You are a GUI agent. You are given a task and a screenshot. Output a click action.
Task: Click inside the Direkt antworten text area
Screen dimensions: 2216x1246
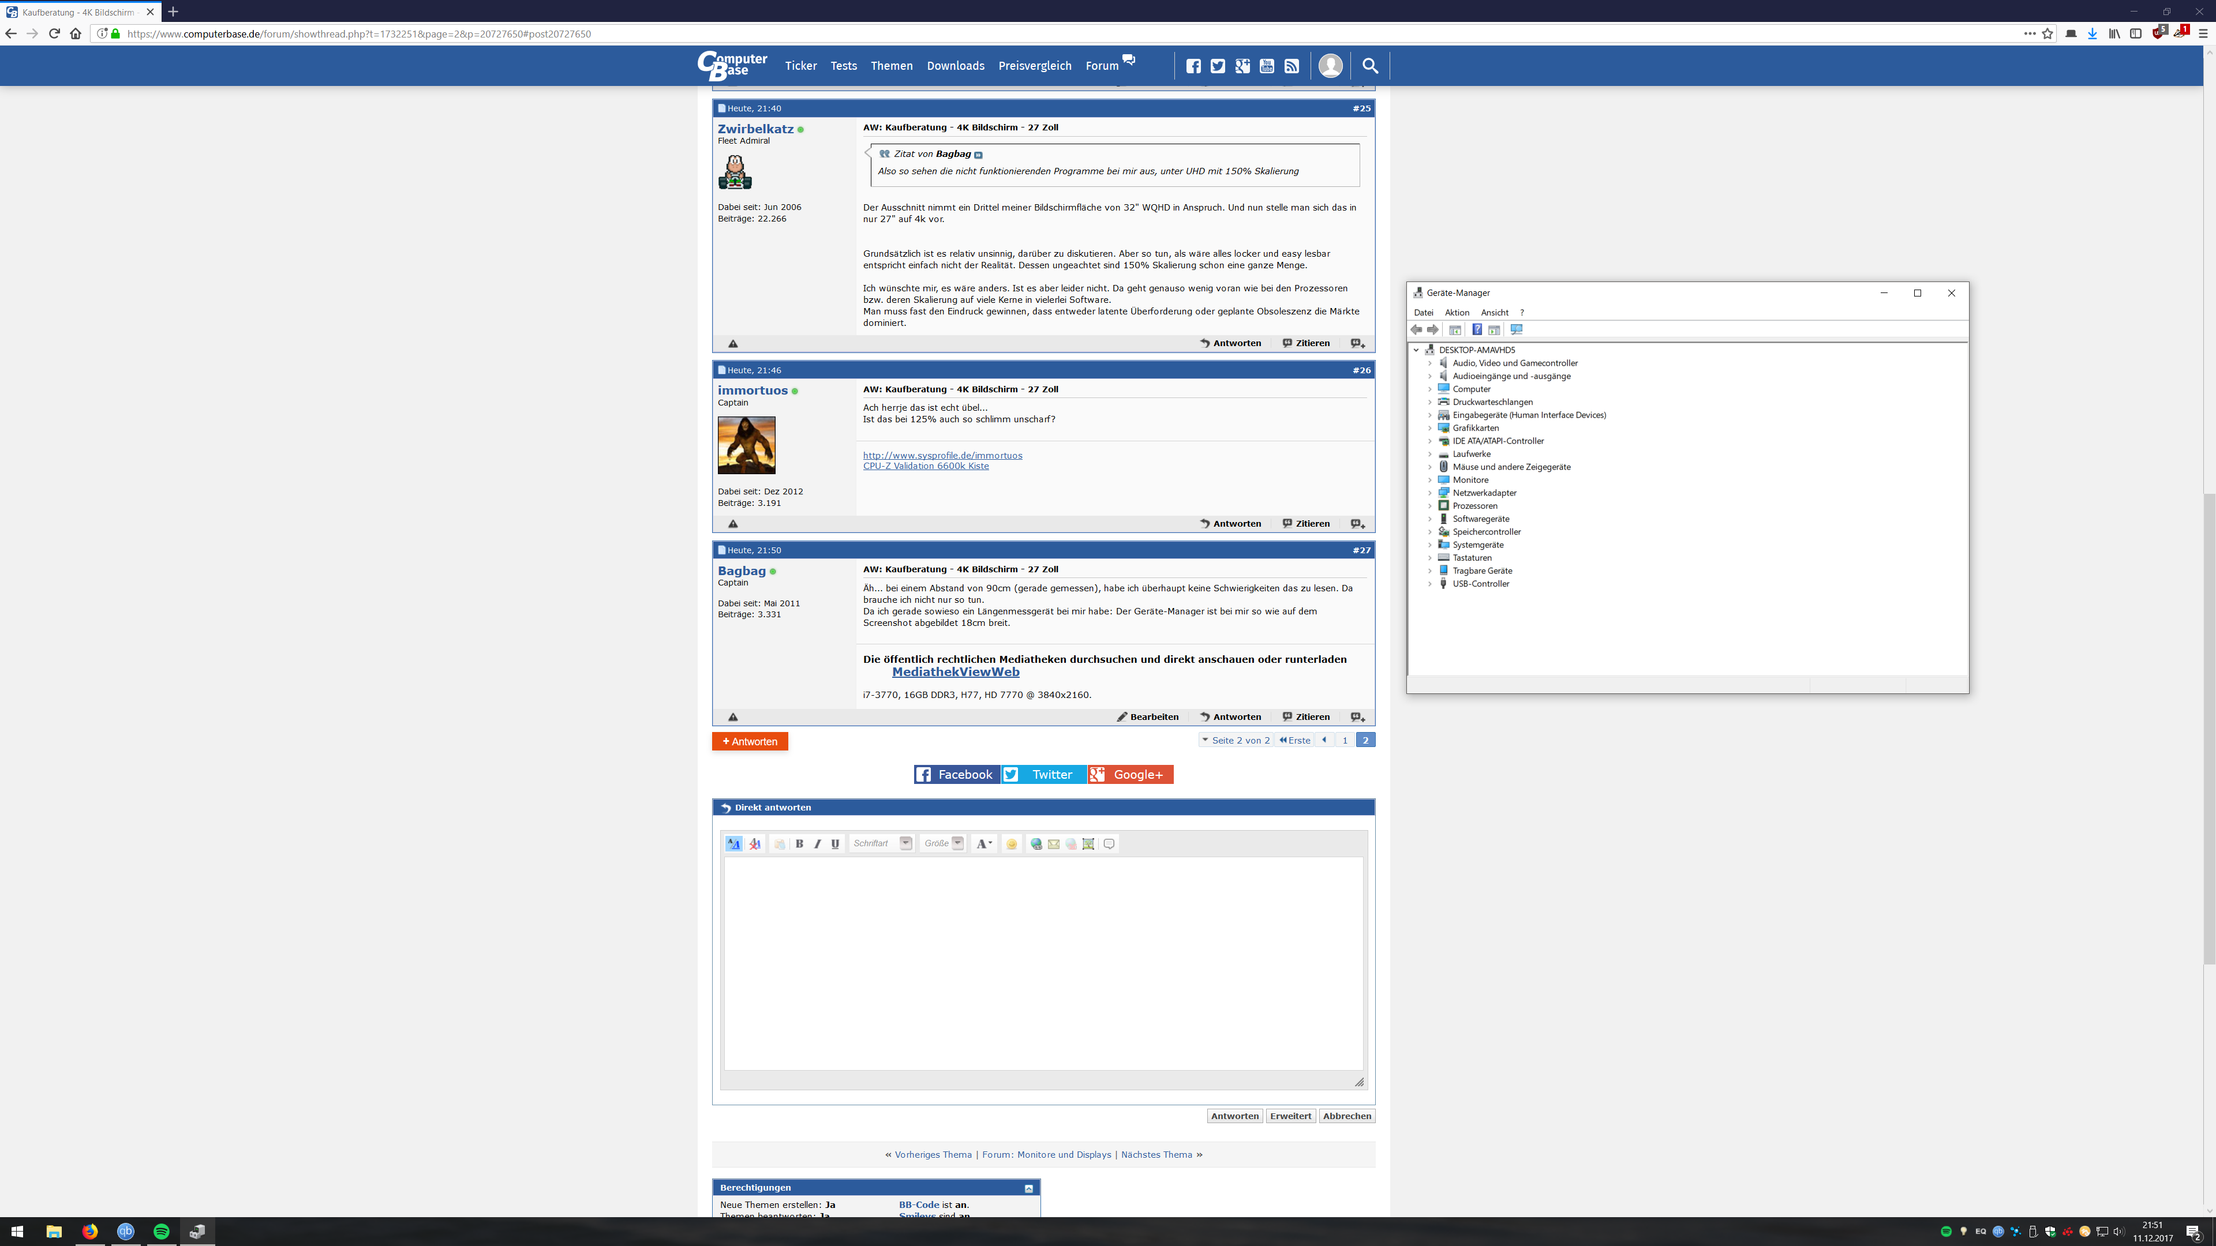pyautogui.click(x=1043, y=963)
